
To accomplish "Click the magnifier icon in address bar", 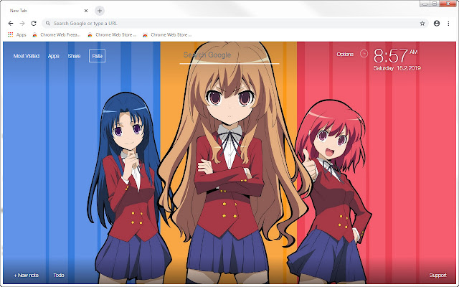I will (48, 23).
